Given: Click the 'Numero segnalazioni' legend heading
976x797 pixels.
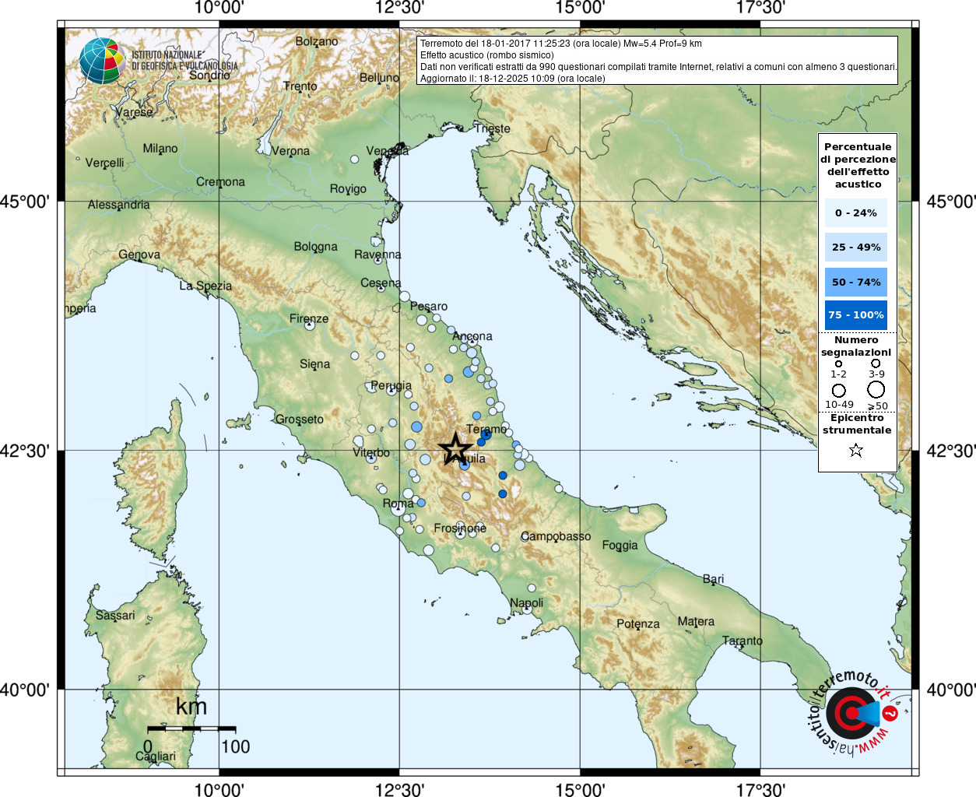Looking at the screenshot, I should [856, 346].
